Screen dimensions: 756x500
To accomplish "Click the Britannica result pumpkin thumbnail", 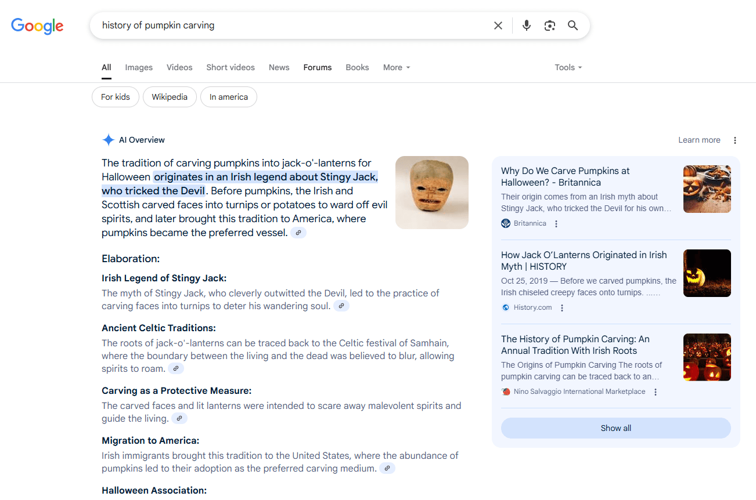I will point(707,189).
